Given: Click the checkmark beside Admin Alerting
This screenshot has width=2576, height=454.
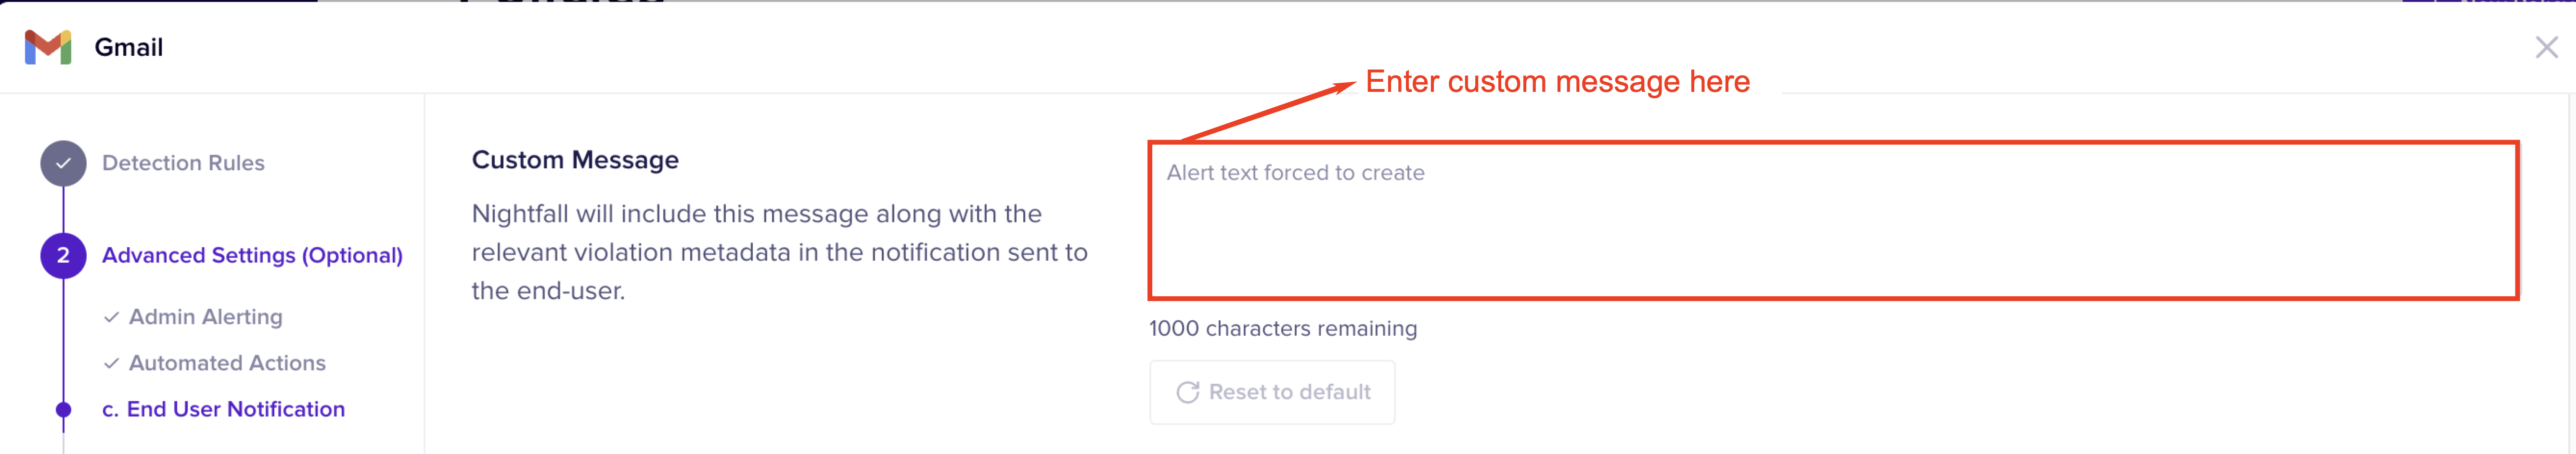Looking at the screenshot, I should click(x=111, y=317).
